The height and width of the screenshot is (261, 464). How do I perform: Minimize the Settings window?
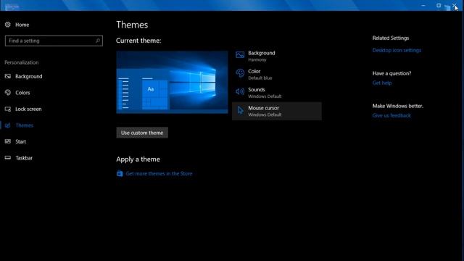pyautogui.click(x=423, y=5)
